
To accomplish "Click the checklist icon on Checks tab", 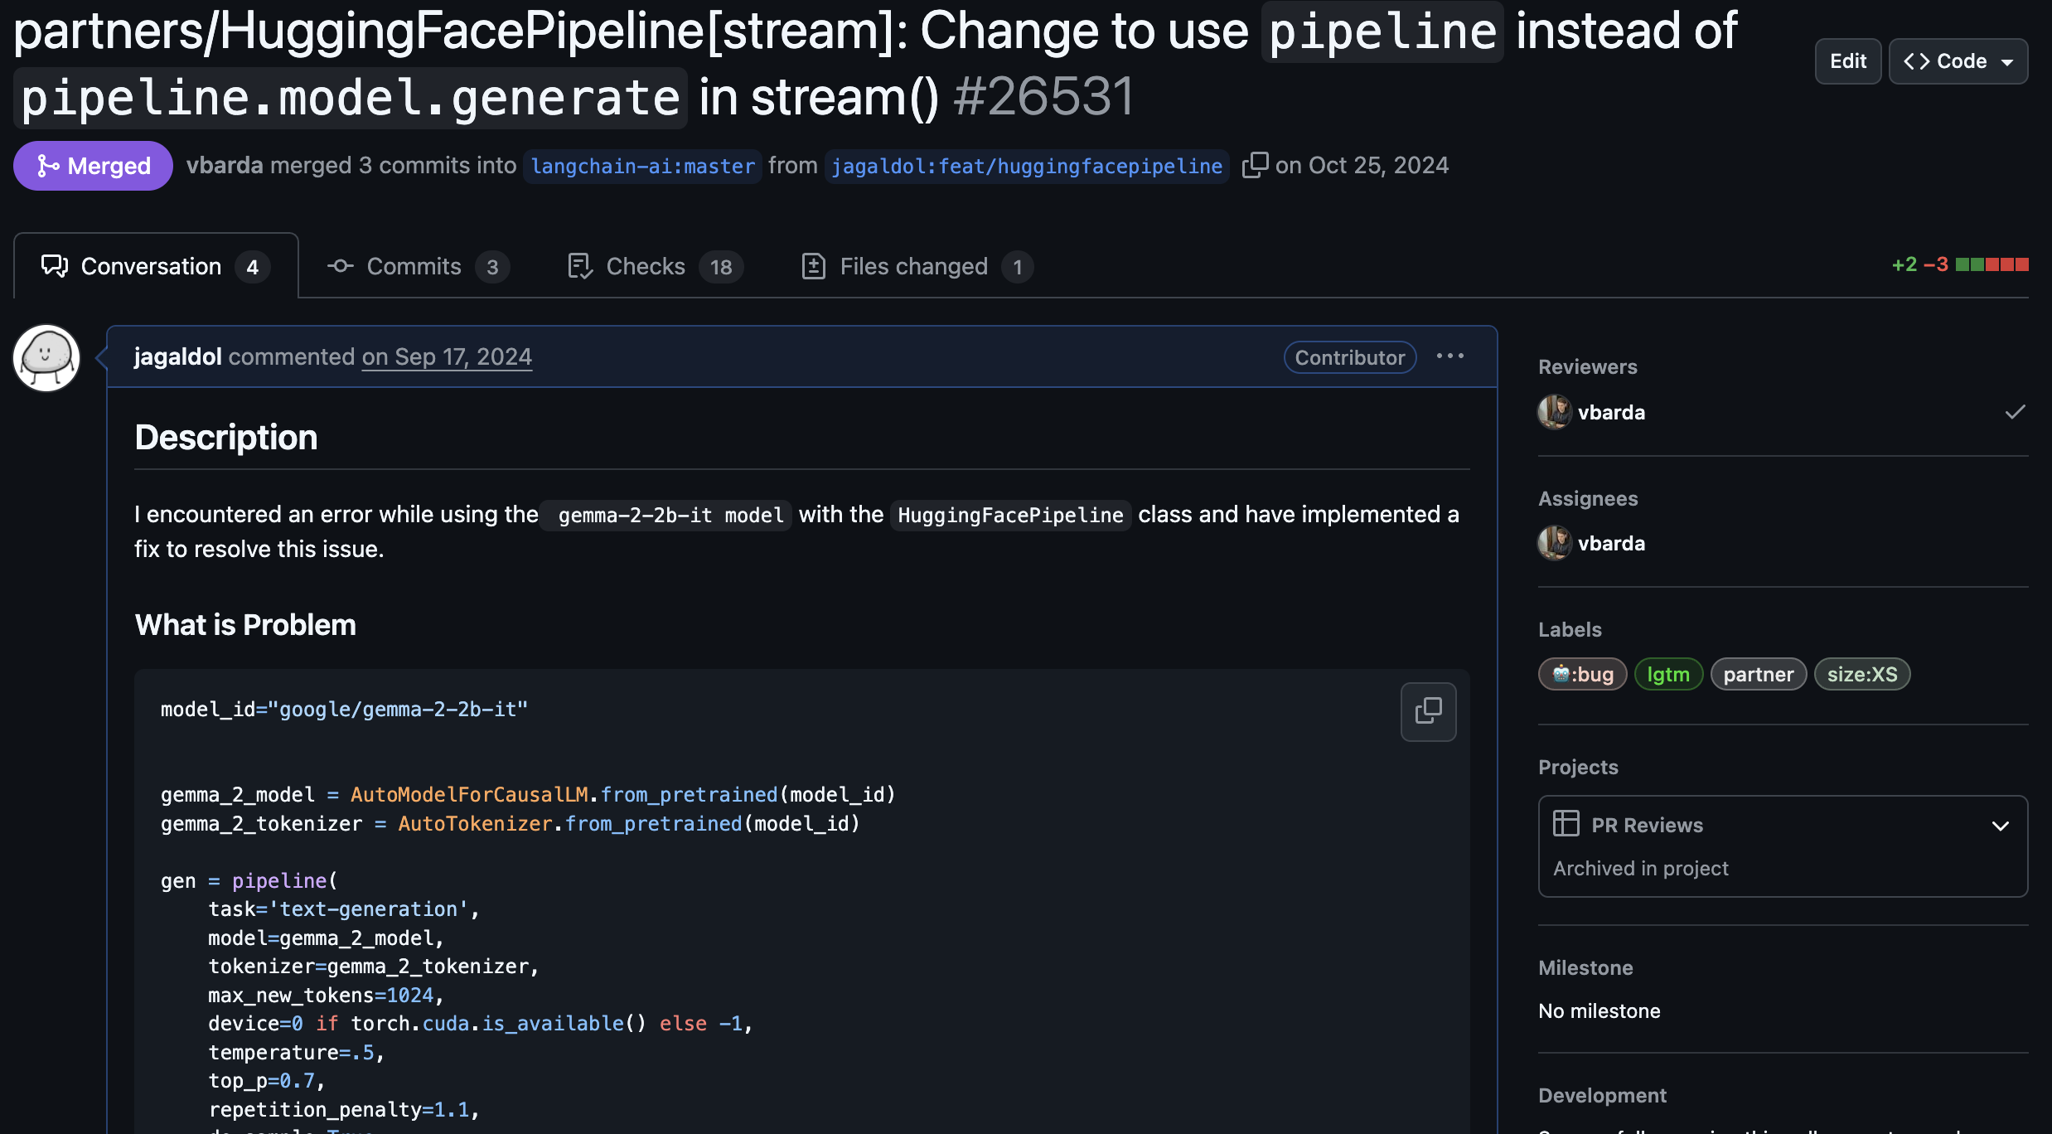I will tap(580, 266).
